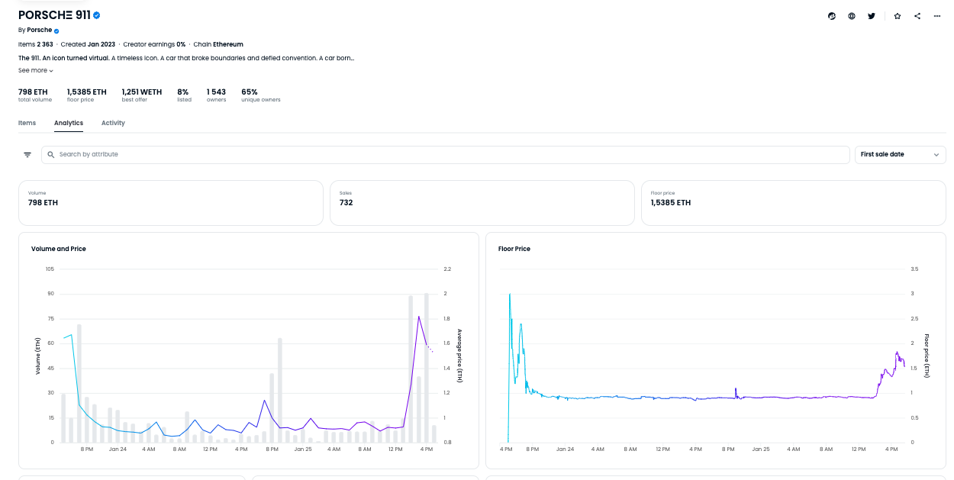The height and width of the screenshot is (480, 954).
Task: Click the Sales 732 summary card
Action: 482,203
